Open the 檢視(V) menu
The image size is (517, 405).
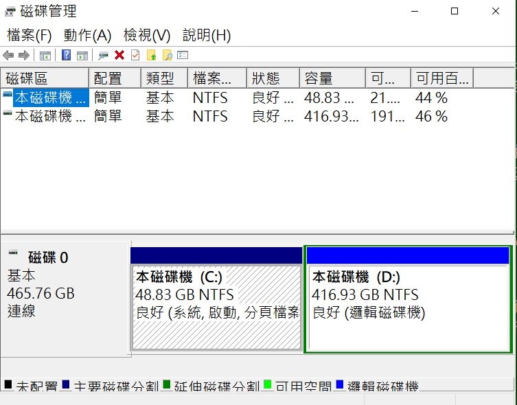pos(147,35)
